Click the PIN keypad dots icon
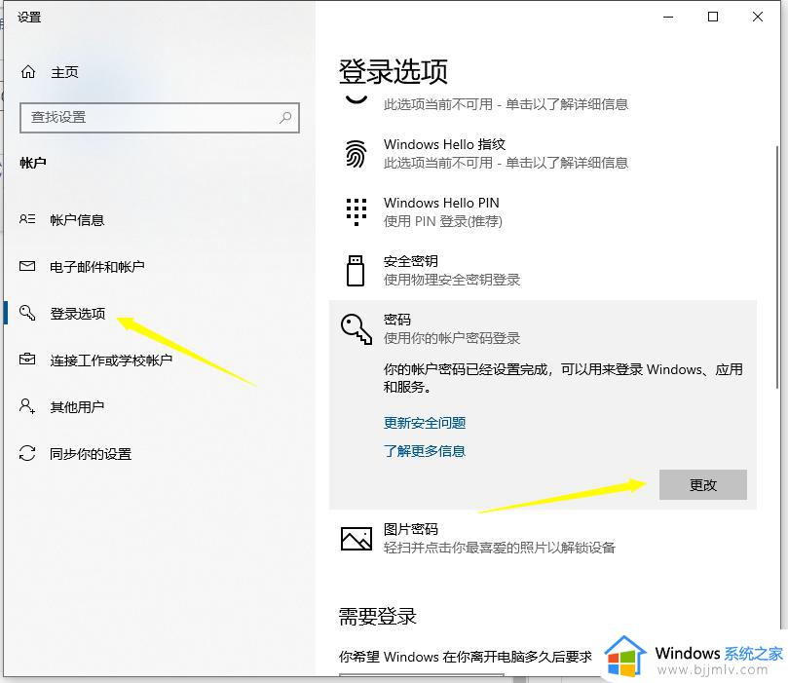Viewport: 788px width, 683px height. pyautogui.click(x=356, y=211)
